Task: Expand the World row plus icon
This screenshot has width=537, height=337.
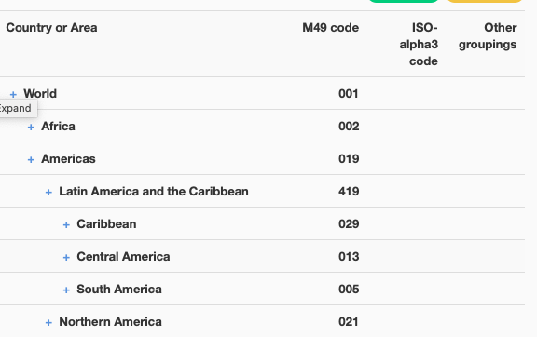Action: (x=13, y=94)
